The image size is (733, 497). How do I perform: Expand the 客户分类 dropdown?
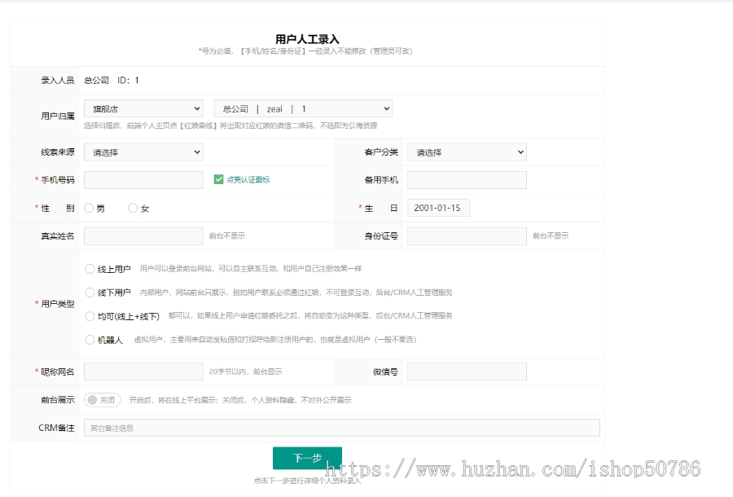467,152
